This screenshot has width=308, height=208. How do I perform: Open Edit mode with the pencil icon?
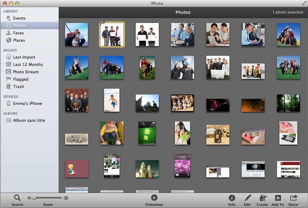tap(247, 198)
